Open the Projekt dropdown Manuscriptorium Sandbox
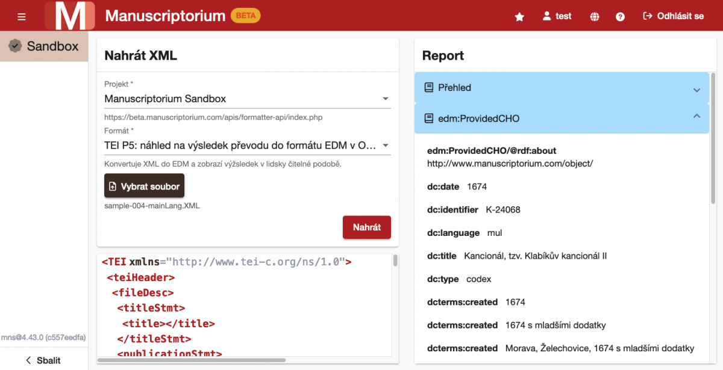Screen dimensions: 723x370 (247, 99)
